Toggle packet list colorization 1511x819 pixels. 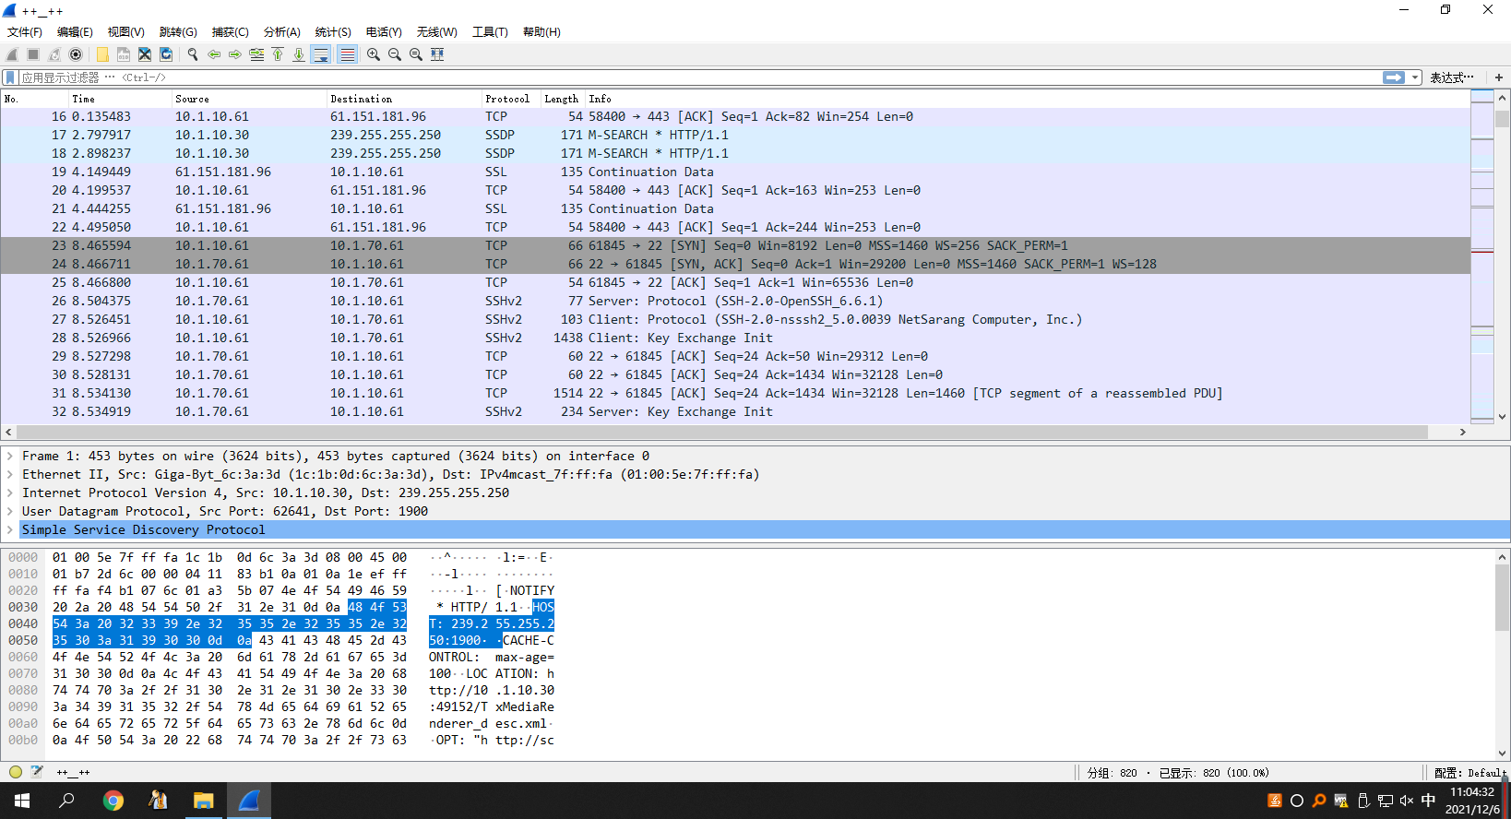point(347,54)
